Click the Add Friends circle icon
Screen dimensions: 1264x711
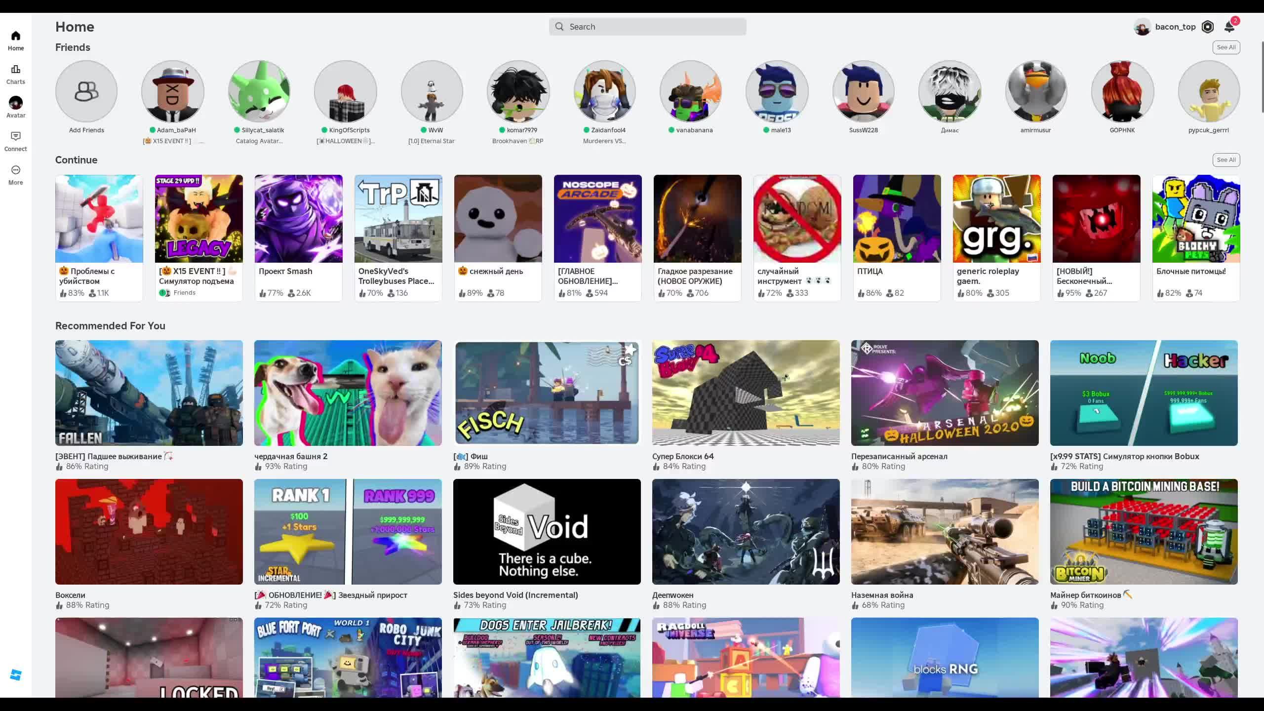pyautogui.click(x=86, y=91)
